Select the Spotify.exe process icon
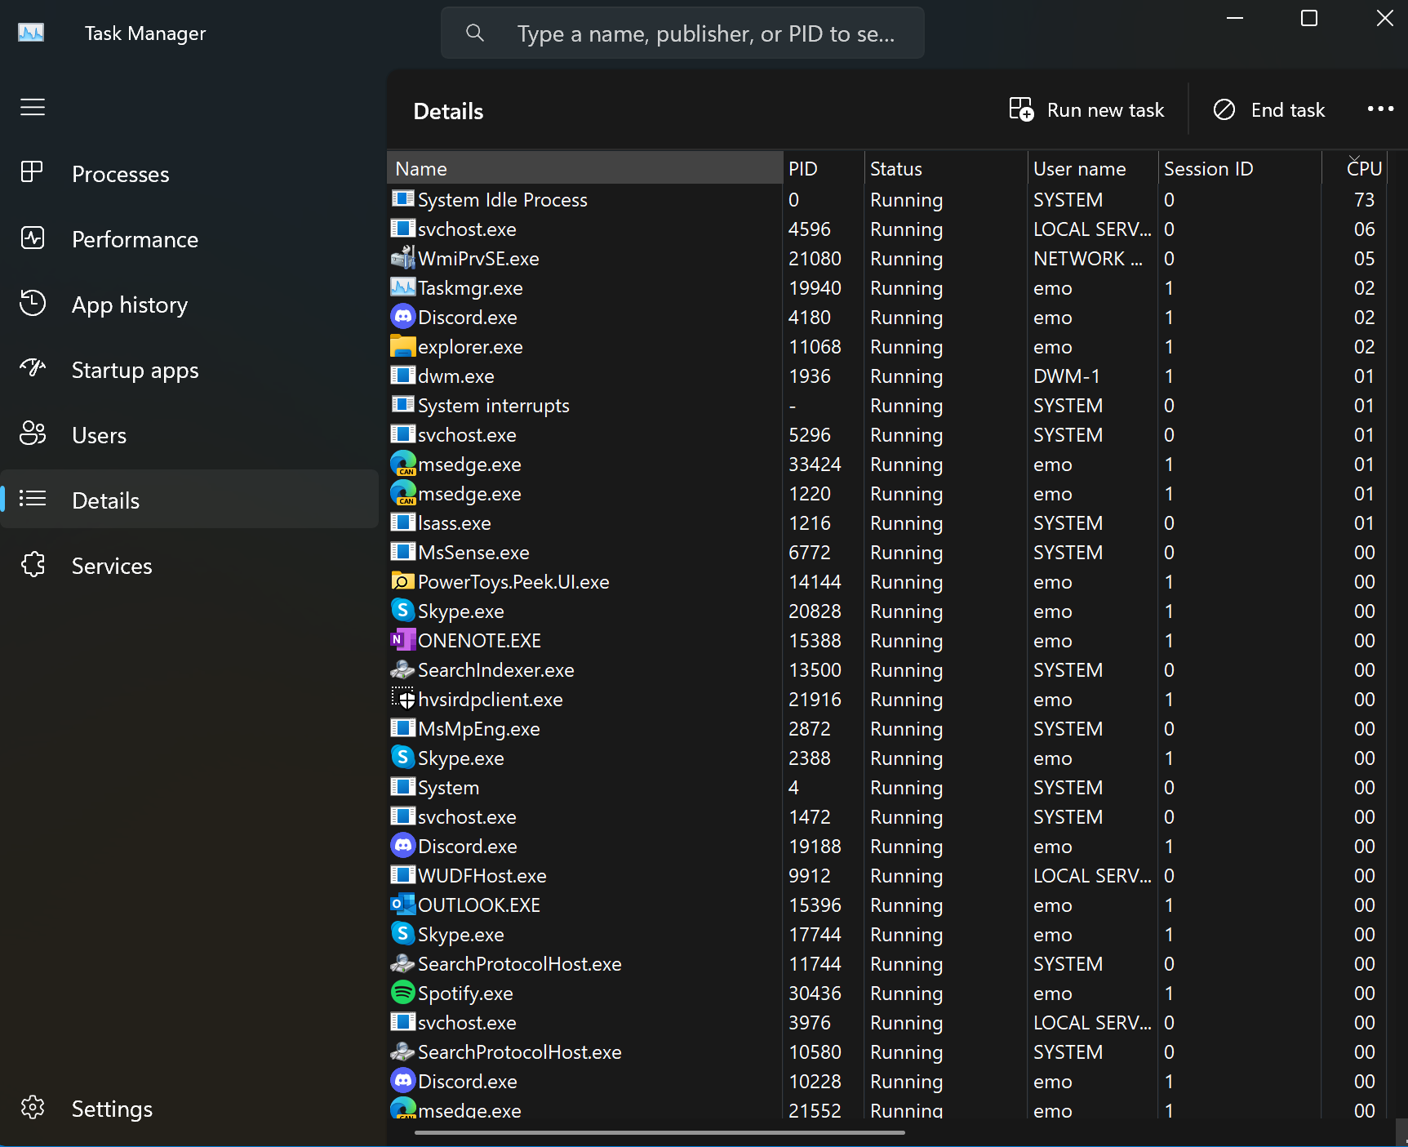1408x1147 pixels. pyautogui.click(x=402, y=993)
